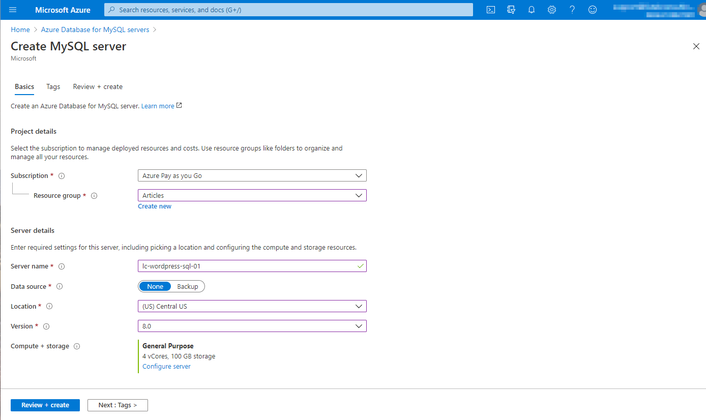
Task: Click external link icon beside Learn more
Action: pyautogui.click(x=179, y=106)
